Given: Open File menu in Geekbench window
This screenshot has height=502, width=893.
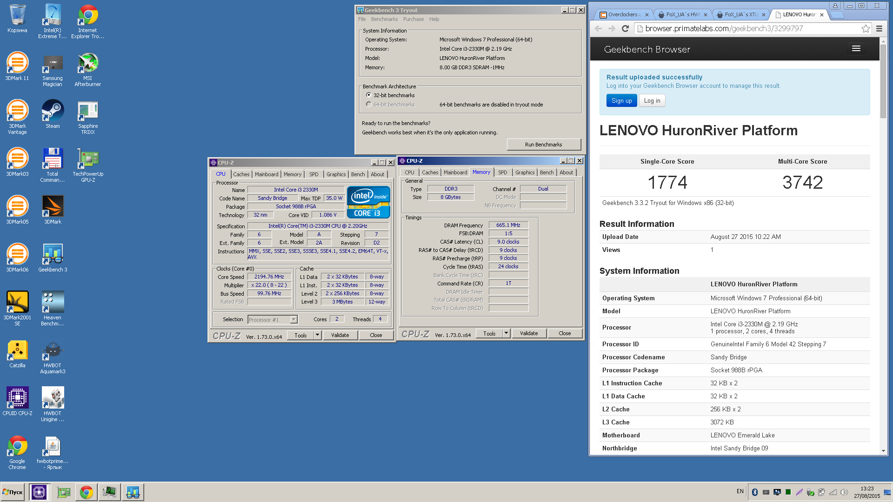Looking at the screenshot, I should (362, 19).
